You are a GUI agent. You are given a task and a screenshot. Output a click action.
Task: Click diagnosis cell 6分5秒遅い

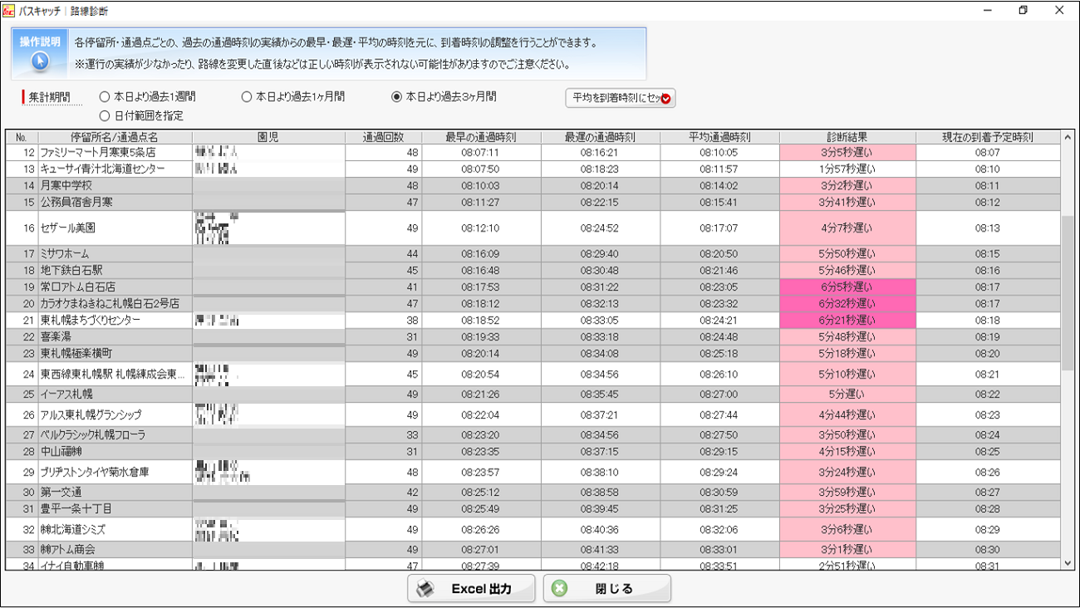coord(847,287)
